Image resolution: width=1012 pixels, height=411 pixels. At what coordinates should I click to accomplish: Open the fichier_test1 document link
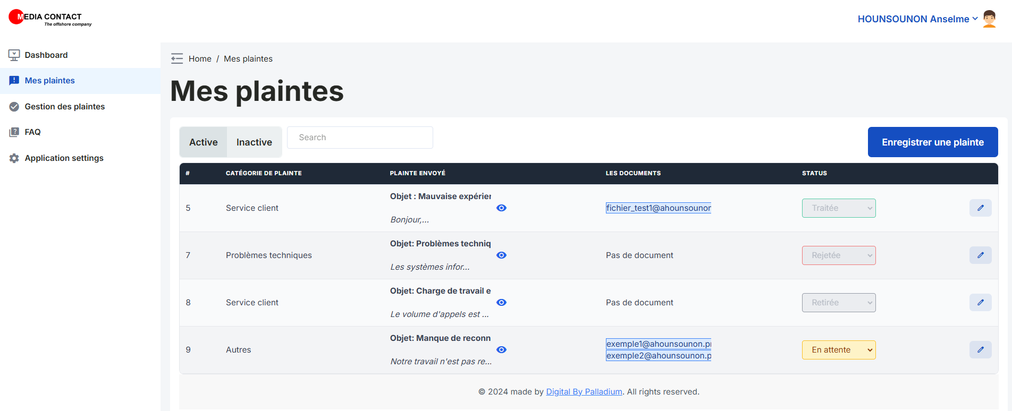[x=658, y=208]
